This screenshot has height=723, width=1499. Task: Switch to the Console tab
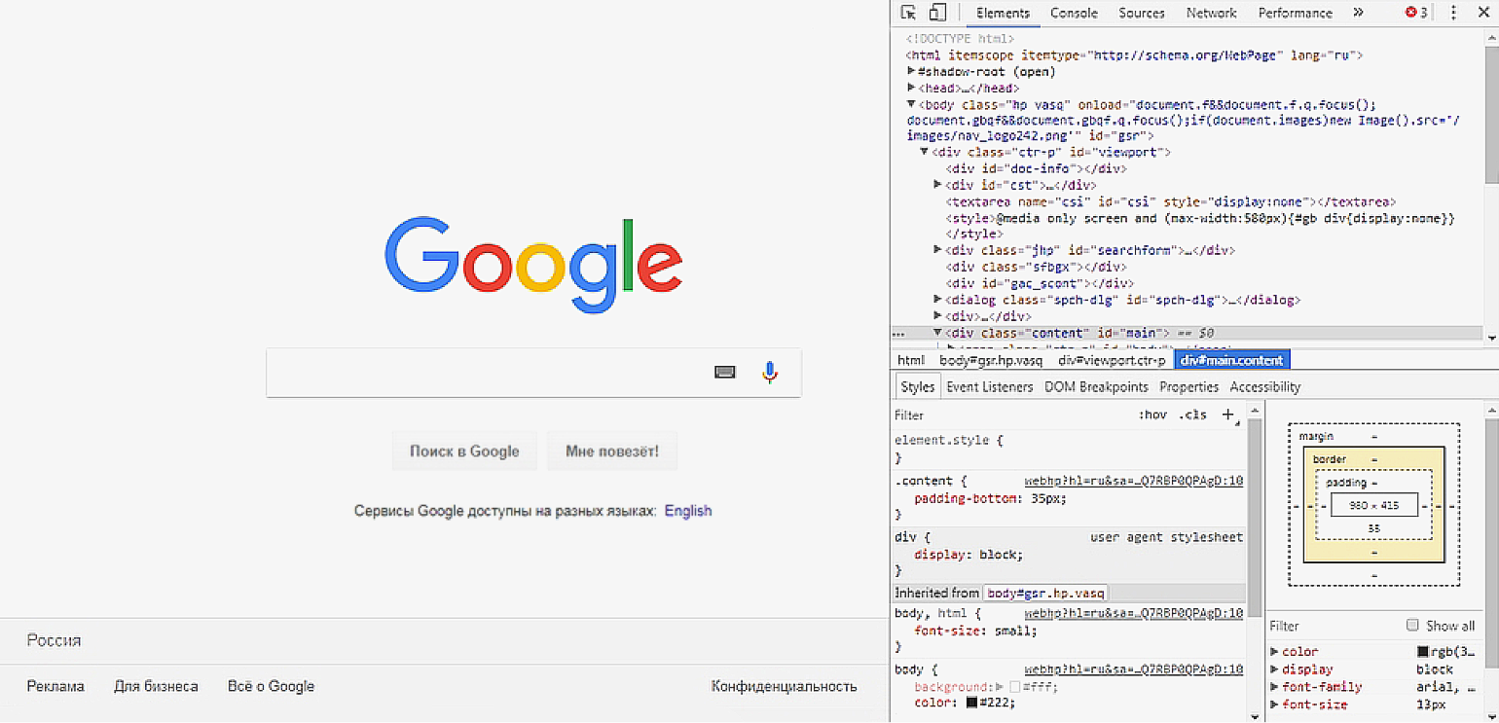coord(1074,13)
